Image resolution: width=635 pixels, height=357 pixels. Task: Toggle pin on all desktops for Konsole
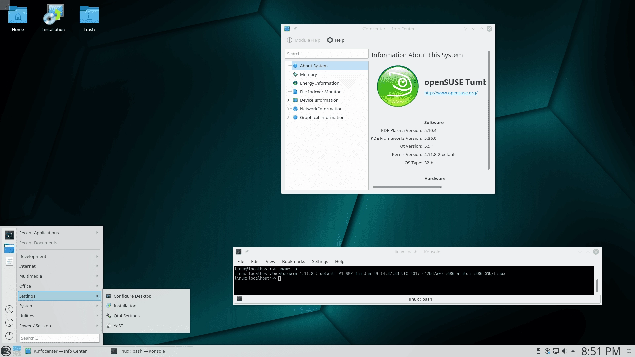pos(247,252)
